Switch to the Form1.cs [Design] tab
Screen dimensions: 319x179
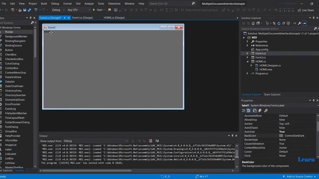click(82, 18)
